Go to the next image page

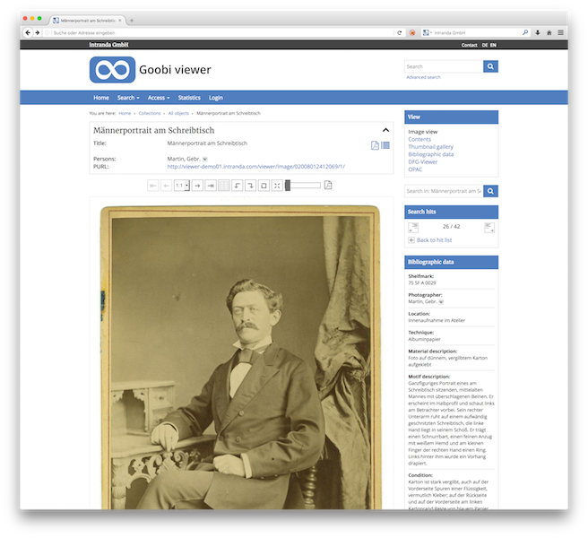click(x=197, y=186)
